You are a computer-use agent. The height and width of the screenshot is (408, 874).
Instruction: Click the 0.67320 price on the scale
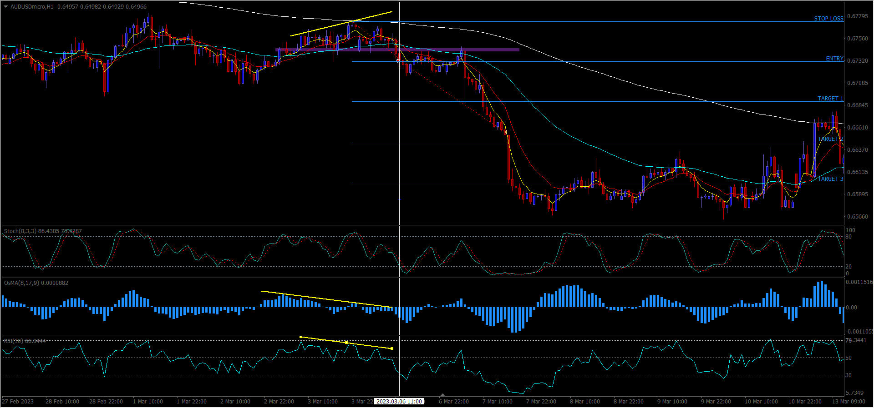tap(858, 61)
